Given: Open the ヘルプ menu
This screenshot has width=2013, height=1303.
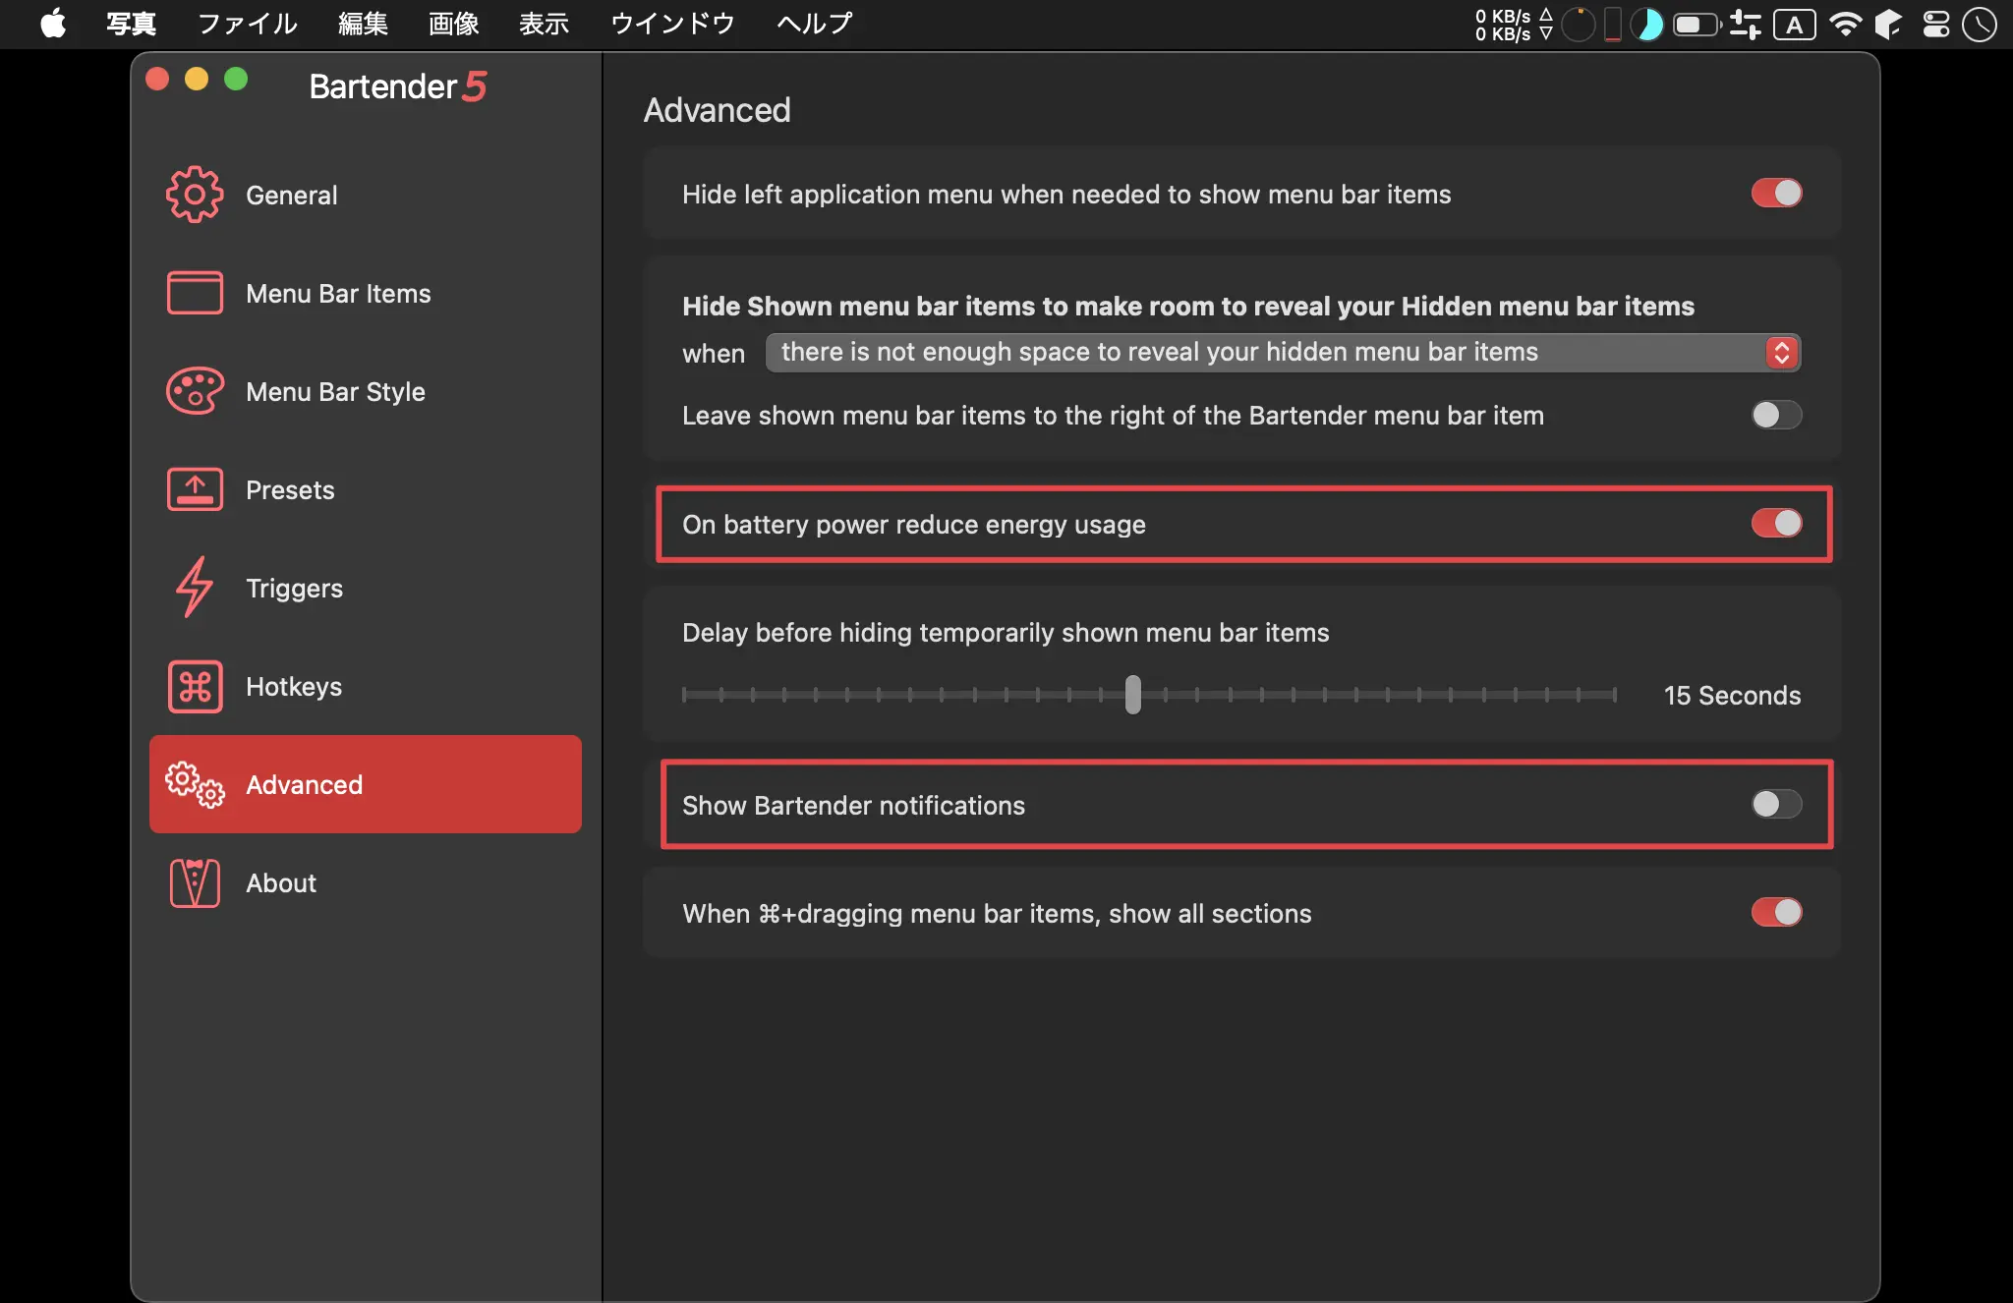Looking at the screenshot, I should [814, 23].
